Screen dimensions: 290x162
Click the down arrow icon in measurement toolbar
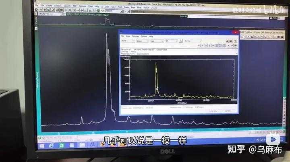tap(209, 45)
